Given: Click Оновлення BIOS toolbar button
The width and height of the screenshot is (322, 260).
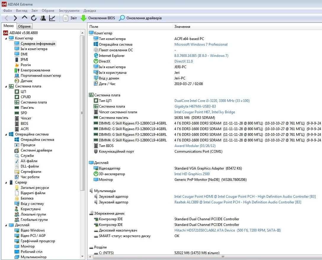Looking at the screenshot, I should coord(98,18).
